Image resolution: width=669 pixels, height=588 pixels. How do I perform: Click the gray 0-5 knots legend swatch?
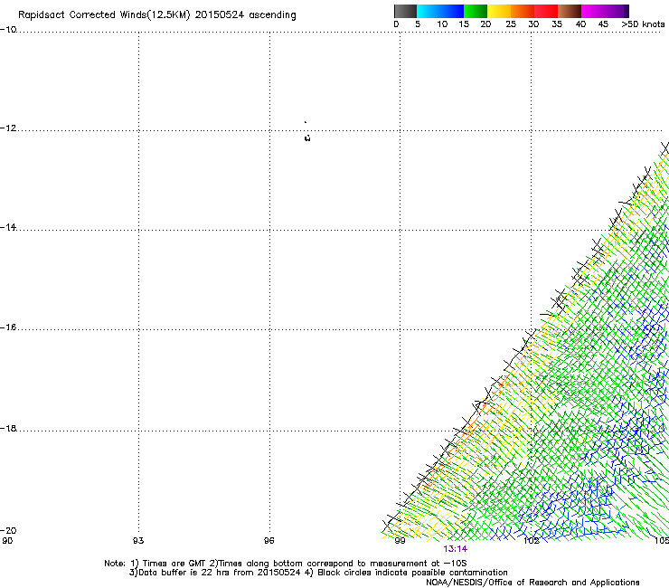405,11
